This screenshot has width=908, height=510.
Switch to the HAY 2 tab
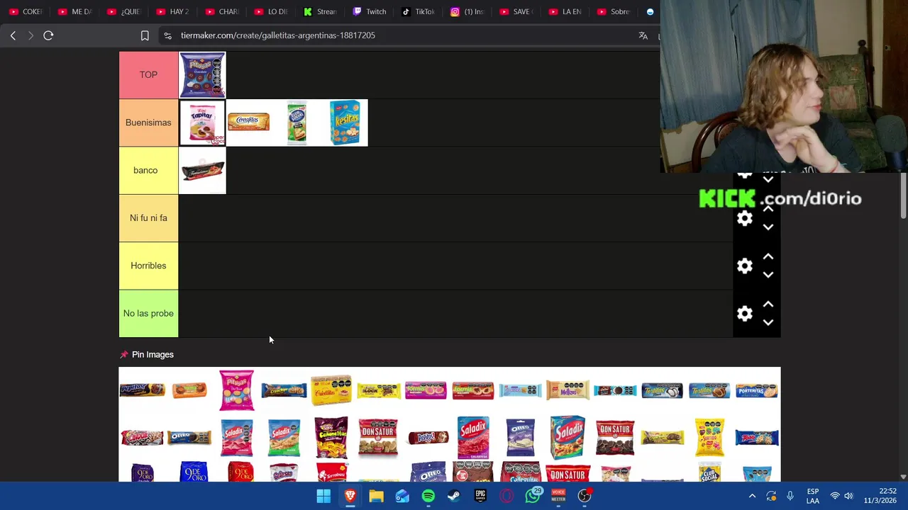pos(172,11)
